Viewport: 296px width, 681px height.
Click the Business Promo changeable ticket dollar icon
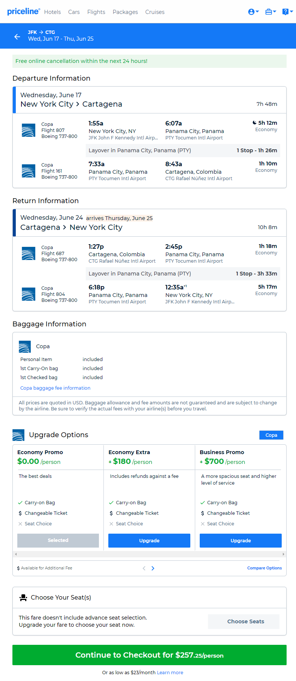203,513
